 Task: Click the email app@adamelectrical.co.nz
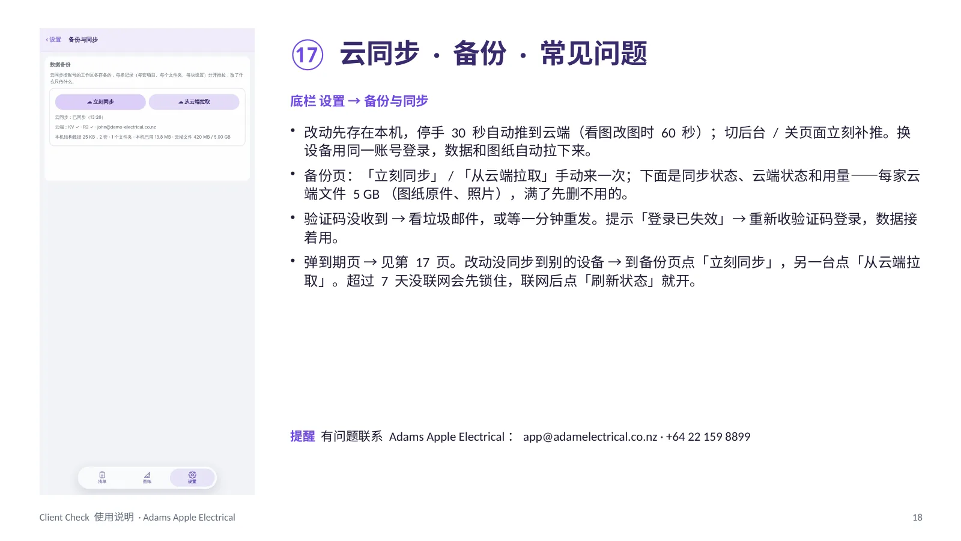click(590, 437)
